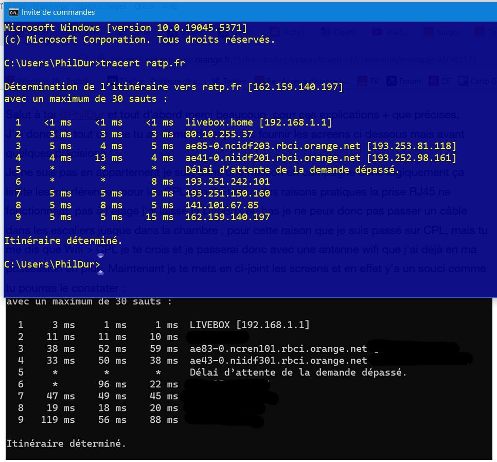This screenshot has height=462, width=497.
Task: Click 'ae85-0.ncidf203.rbci.orange.net' hostname
Action: (x=273, y=146)
